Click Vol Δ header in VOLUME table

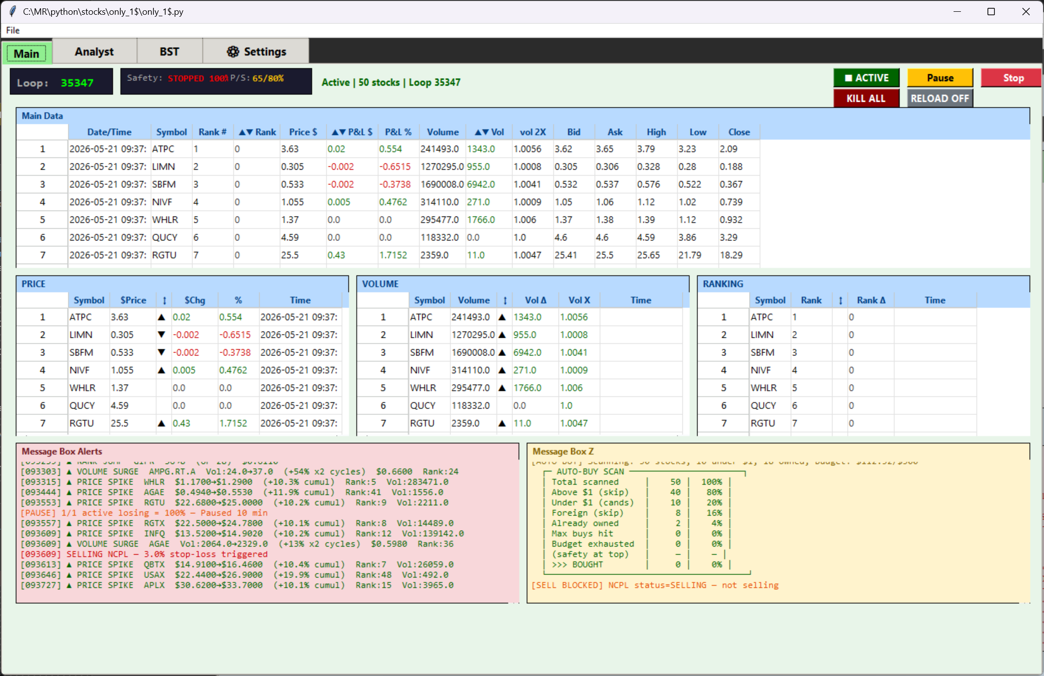click(x=535, y=300)
